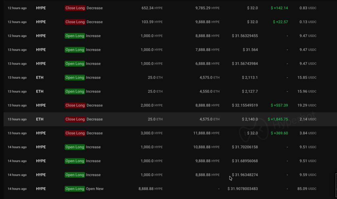The height and width of the screenshot is (199, 337).
Task: Click the $2,140.0 ETH close price
Action: coord(250,119)
